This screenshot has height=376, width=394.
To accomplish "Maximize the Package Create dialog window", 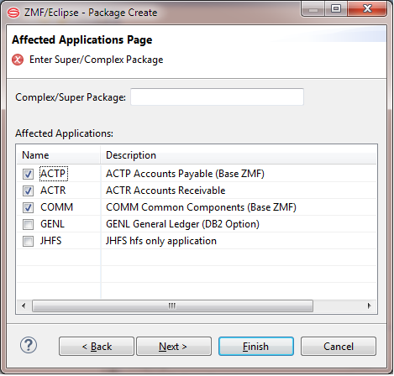I will (x=336, y=8).
